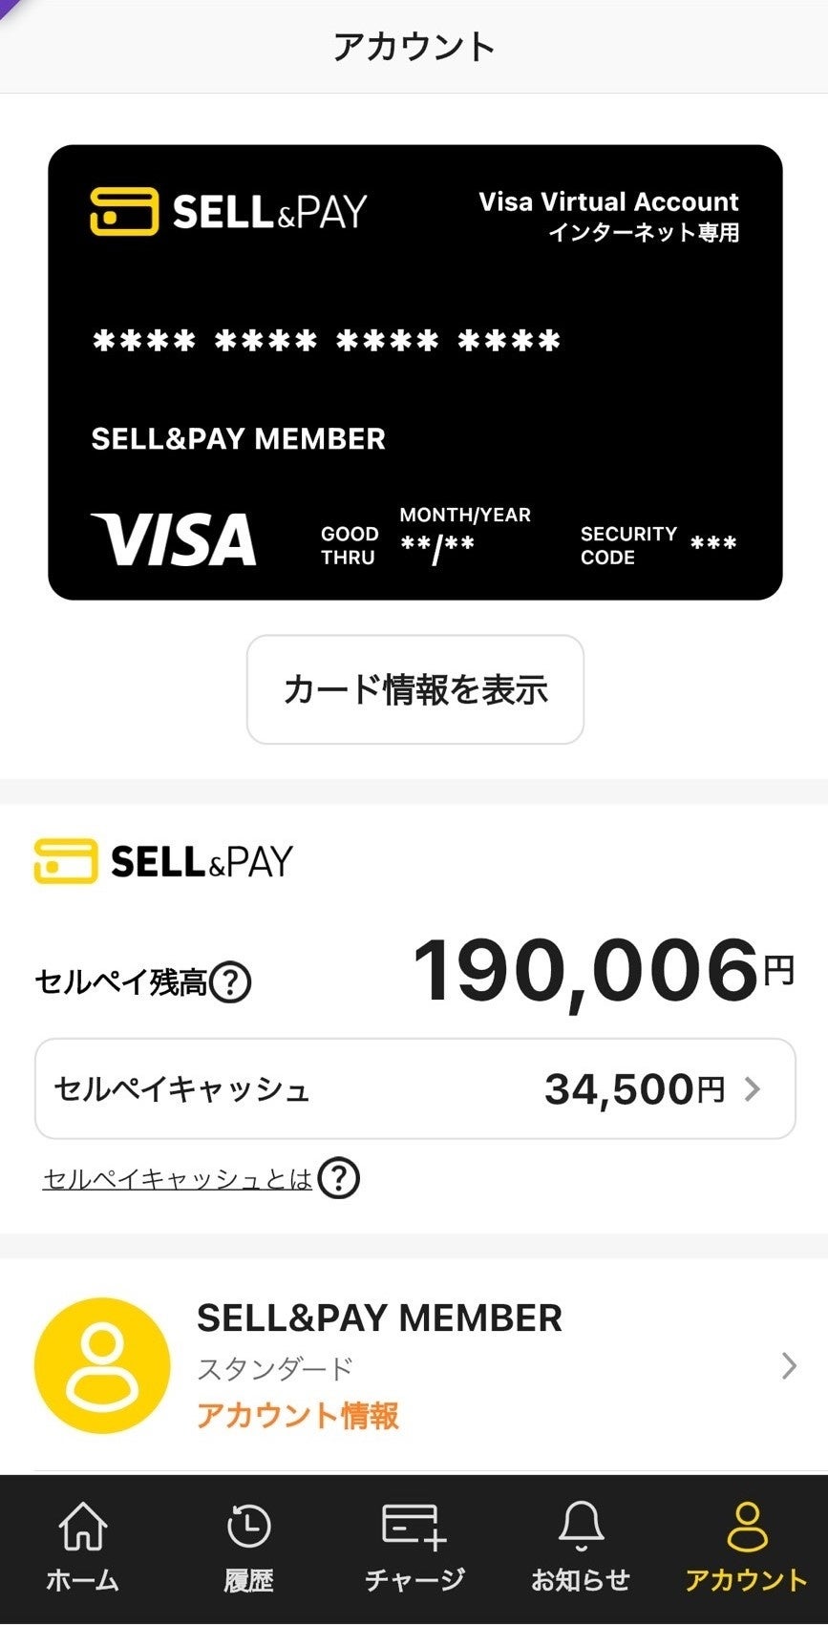Viewport: 828px width, 1645px height.
Task: Expand the セルペイキャッシュ row chevron
Action: click(x=753, y=1088)
